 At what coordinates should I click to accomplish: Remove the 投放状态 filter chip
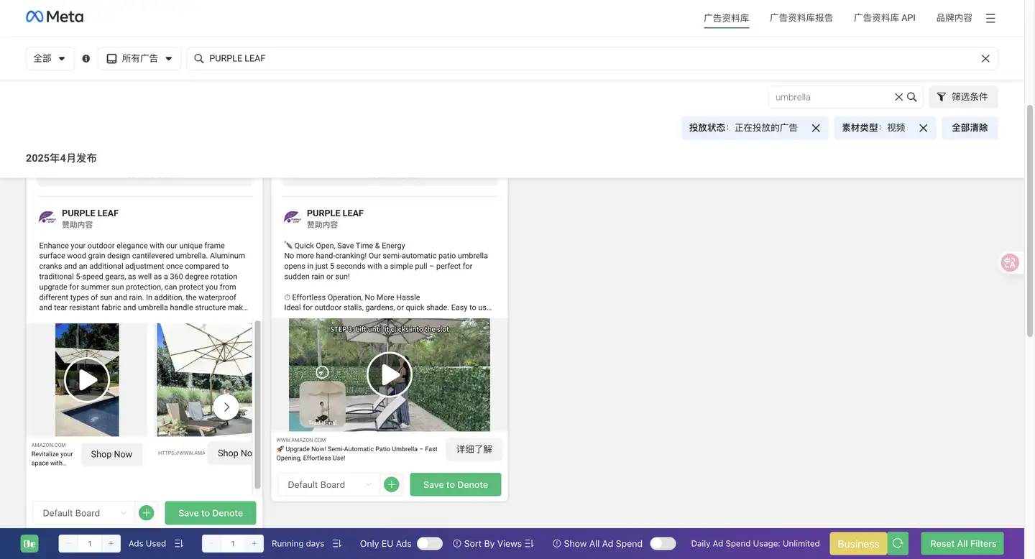(x=816, y=128)
